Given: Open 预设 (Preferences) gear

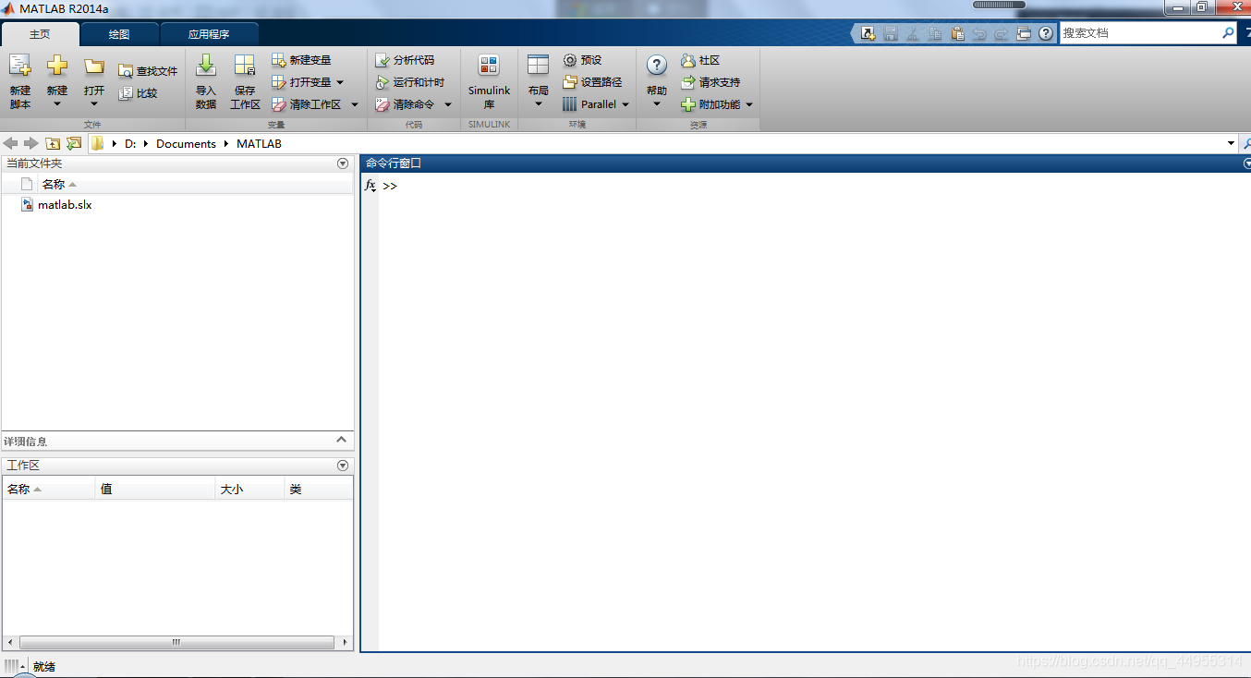Looking at the screenshot, I should tap(582, 60).
